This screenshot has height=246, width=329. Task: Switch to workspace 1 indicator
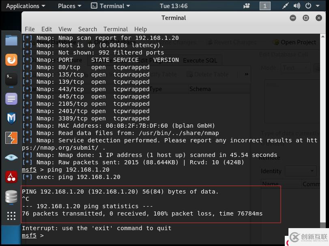265,6
